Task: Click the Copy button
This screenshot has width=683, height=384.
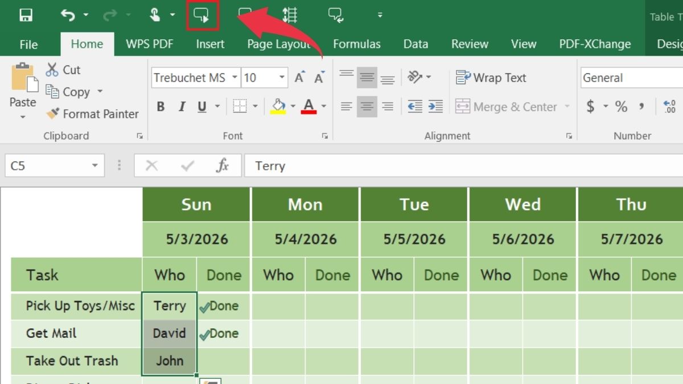Action: click(68, 92)
